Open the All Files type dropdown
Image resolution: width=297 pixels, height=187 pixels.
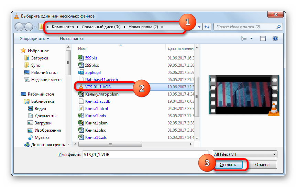coord(245,154)
